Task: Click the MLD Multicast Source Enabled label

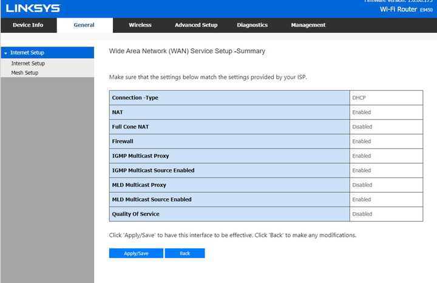Action: [x=152, y=199]
